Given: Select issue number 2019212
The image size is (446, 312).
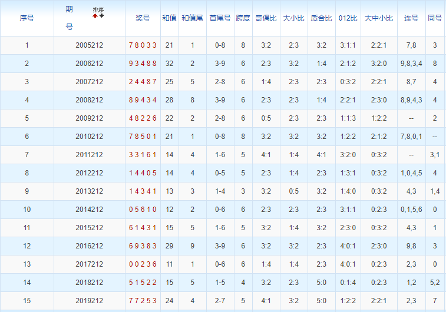Looking at the screenshot, I should [89, 301].
